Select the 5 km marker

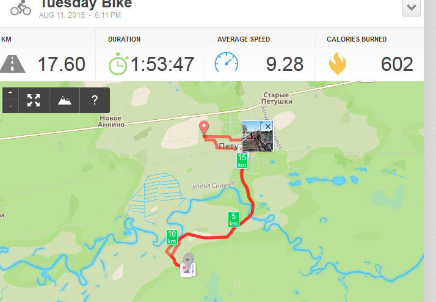coord(233,219)
